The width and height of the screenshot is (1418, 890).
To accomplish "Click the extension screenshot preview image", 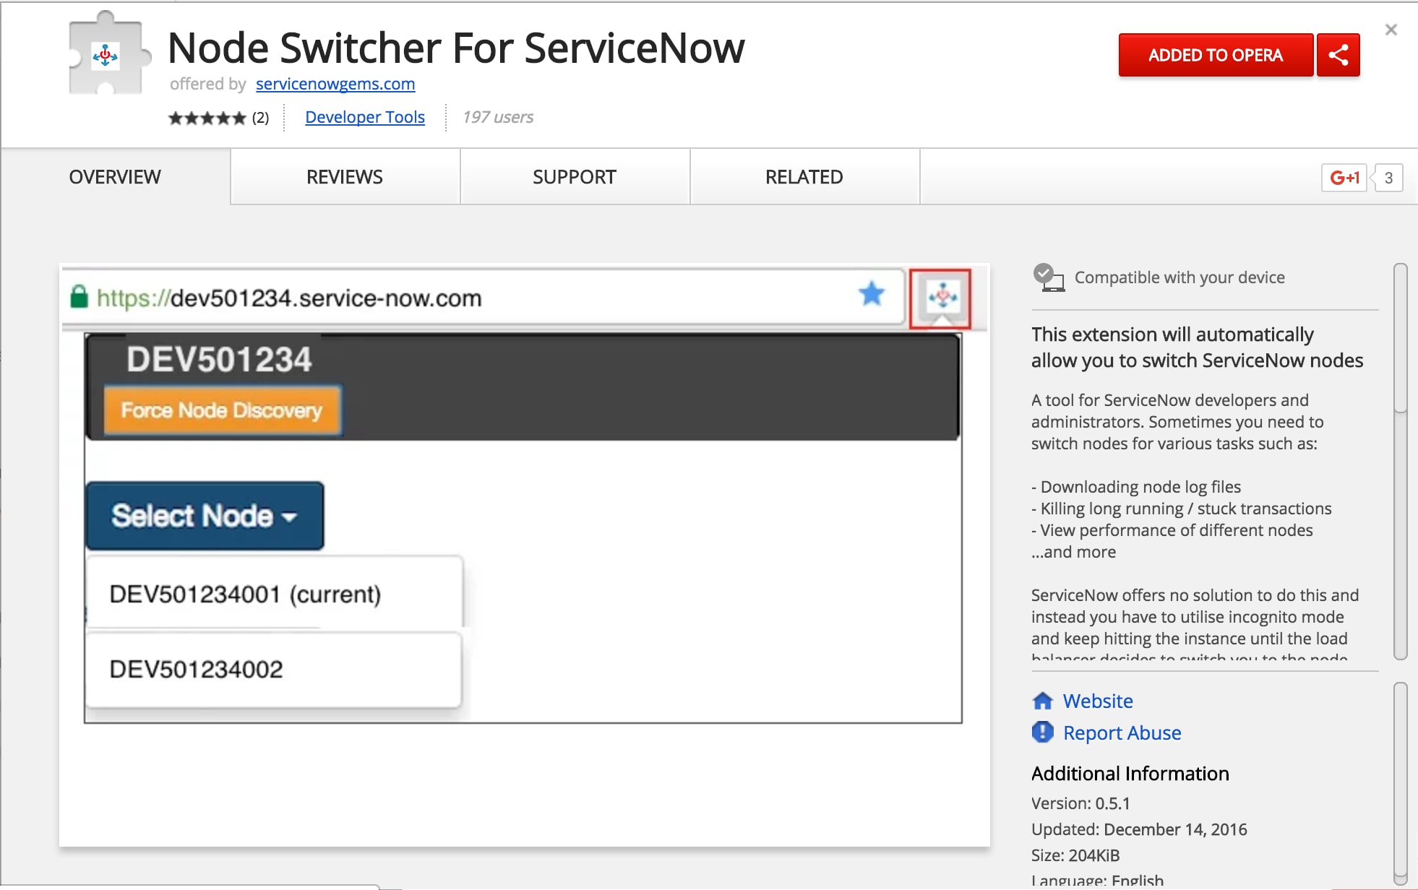I will point(525,555).
